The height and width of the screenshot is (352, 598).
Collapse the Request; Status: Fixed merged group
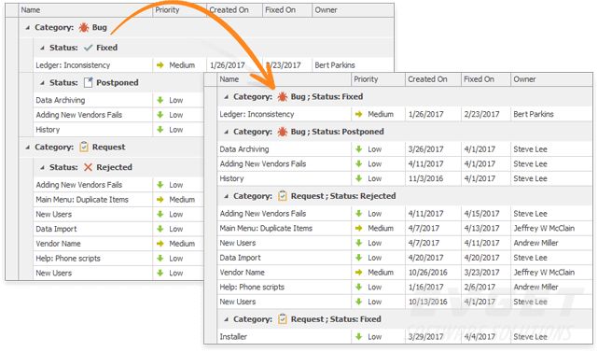pos(226,319)
